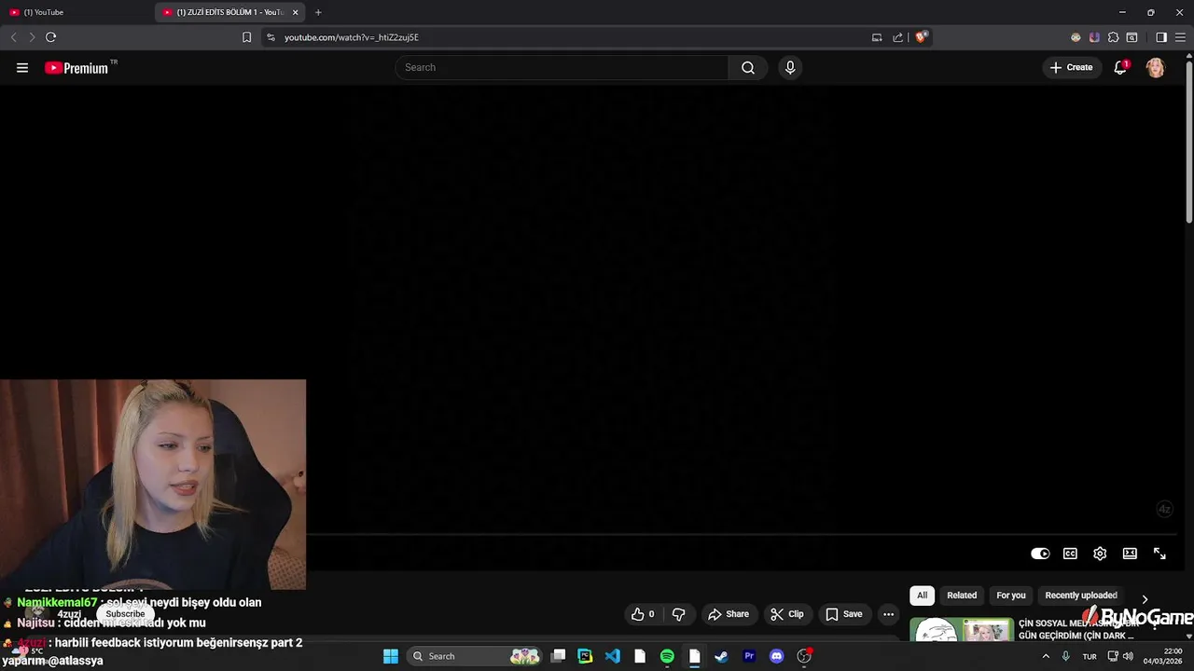Image resolution: width=1194 pixels, height=671 pixels.
Task: Switch to the (1) YouTube tab
Action: point(76,12)
